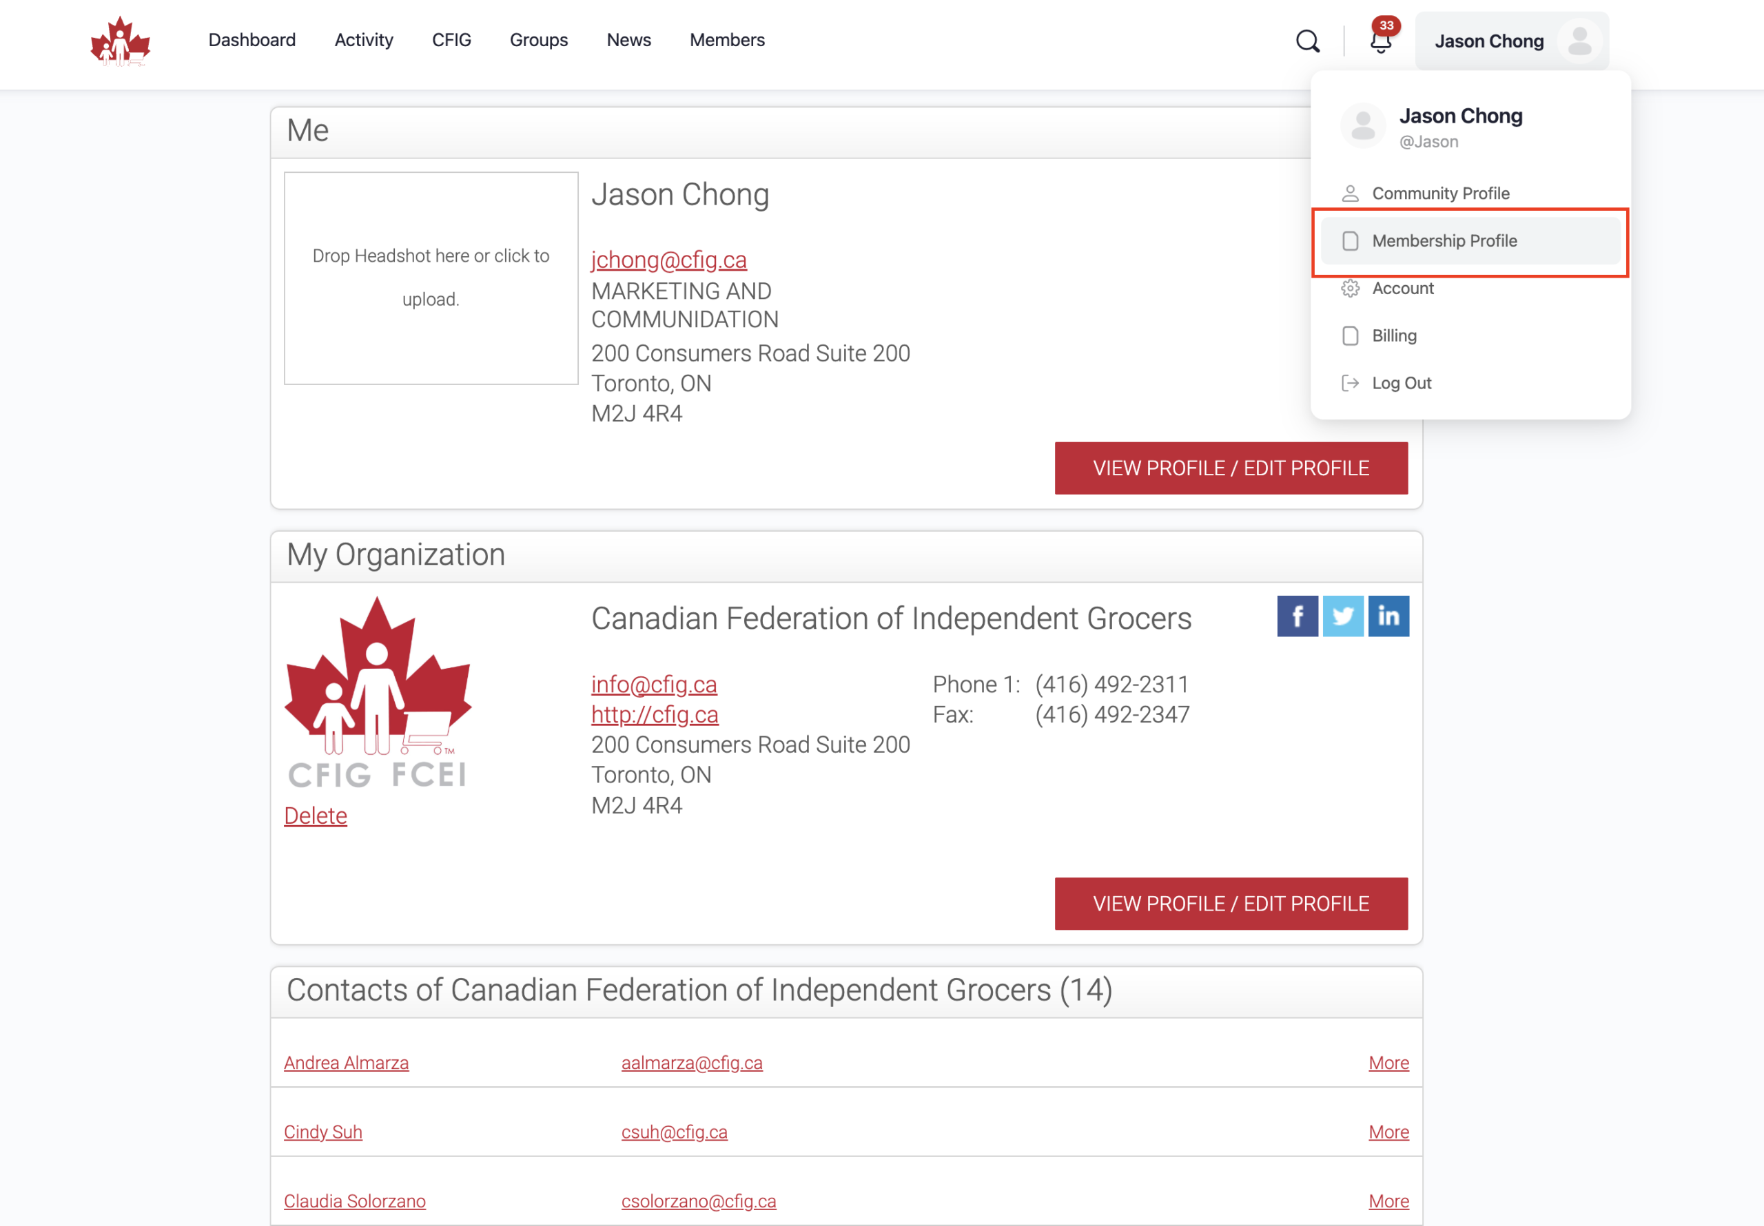Open CFIG in top navigation
Image resolution: width=1764 pixels, height=1226 pixels.
(x=451, y=40)
